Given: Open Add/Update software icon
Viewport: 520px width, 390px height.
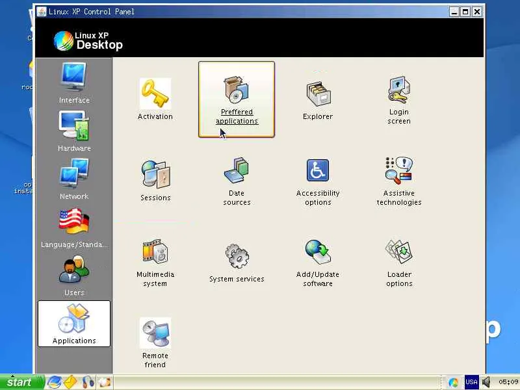Looking at the screenshot, I should pos(318,262).
